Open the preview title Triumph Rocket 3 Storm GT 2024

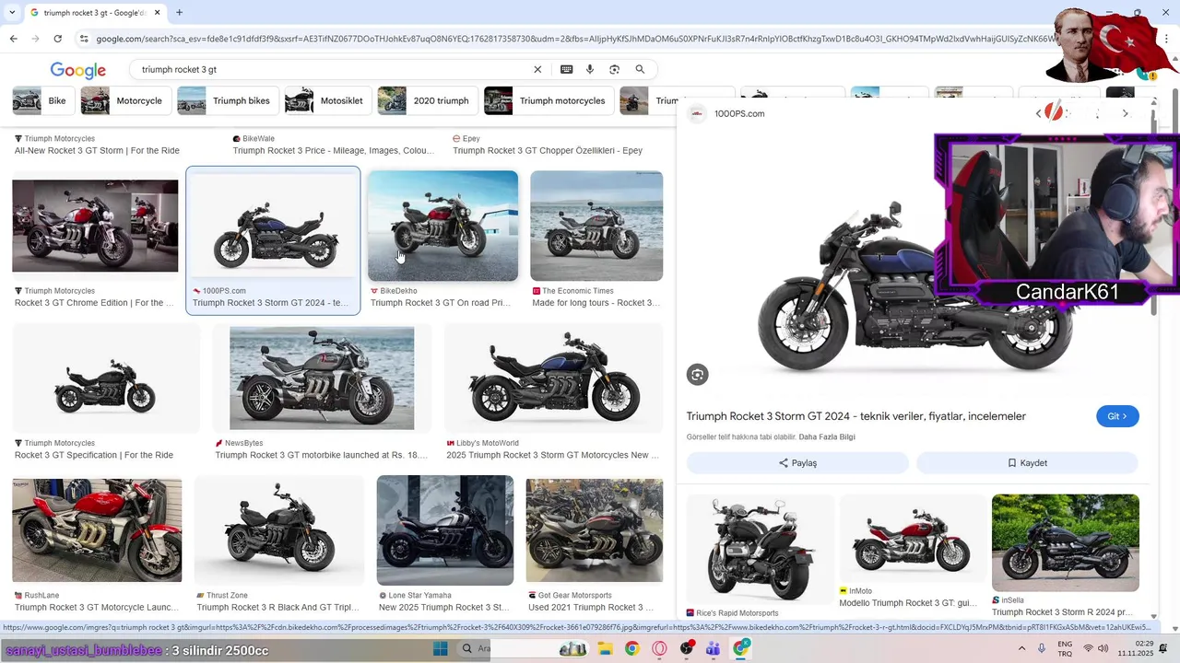pos(855,416)
